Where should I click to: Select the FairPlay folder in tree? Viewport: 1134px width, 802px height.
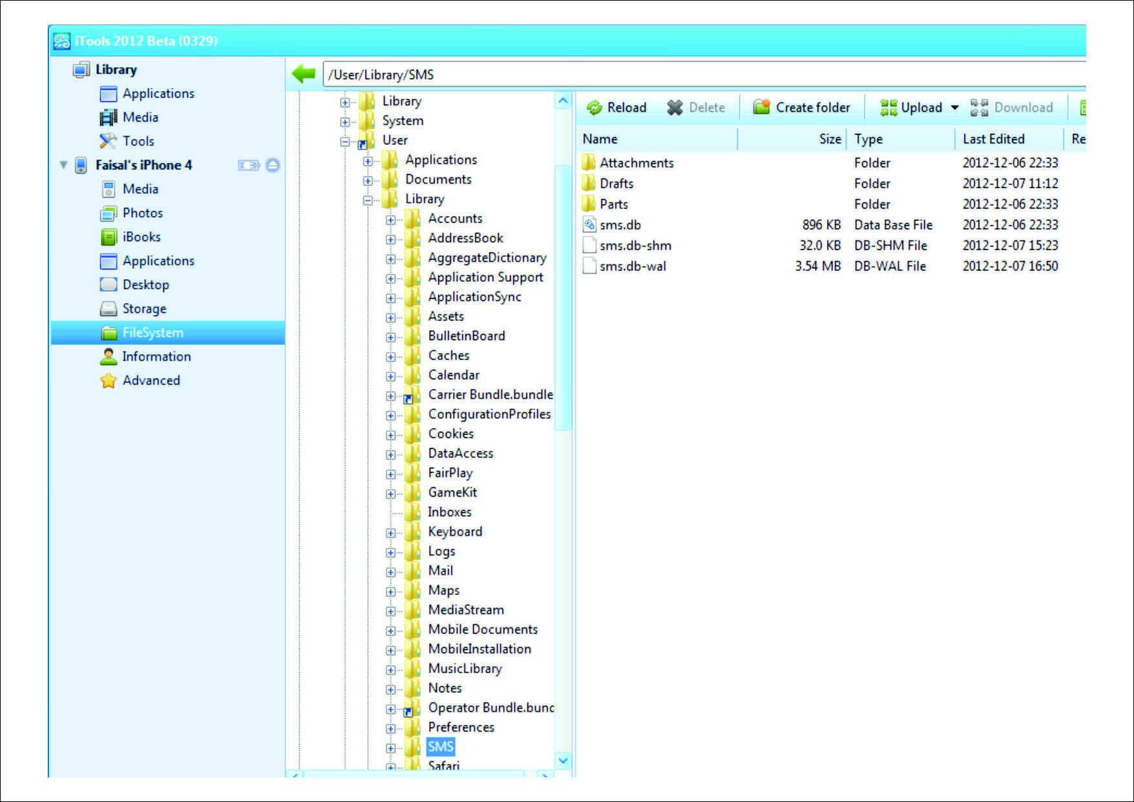coord(450,473)
